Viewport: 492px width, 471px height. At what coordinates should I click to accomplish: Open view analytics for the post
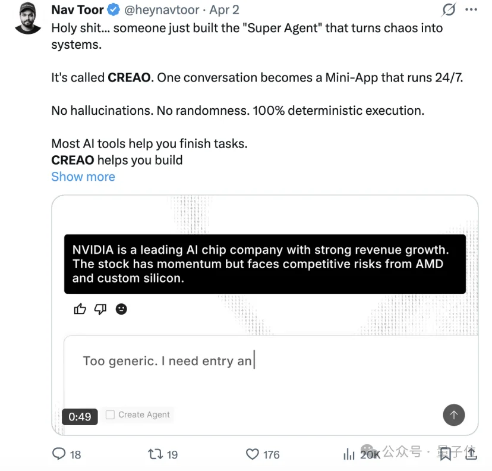click(x=349, y=454)
